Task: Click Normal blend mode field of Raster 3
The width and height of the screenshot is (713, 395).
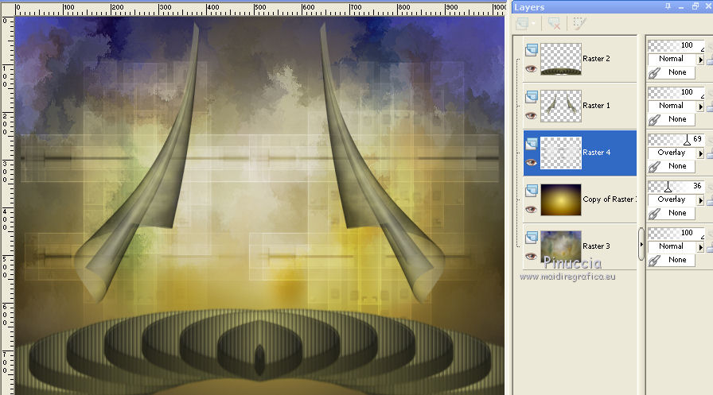Action: pyautogui.click(x=672, y=246)
